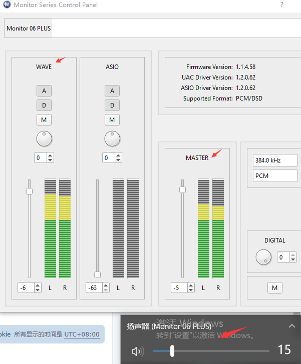Increase the WAVE pan value stepper
Viewport: 301px width, 364px height.
pos(50,155)
